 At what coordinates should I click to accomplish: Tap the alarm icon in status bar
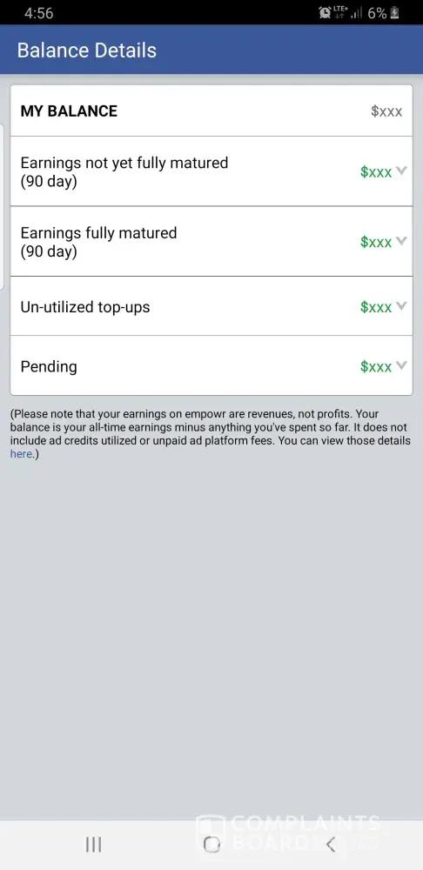tap(325, 13)
